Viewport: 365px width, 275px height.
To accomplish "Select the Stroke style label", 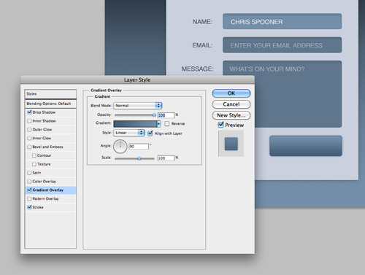I will [x=38, y=207].
